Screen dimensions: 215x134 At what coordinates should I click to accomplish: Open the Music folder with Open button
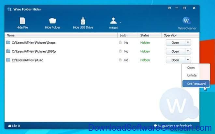(x=175, y=60)
